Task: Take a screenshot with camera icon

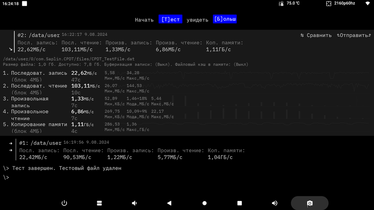Action: (310, 203)
